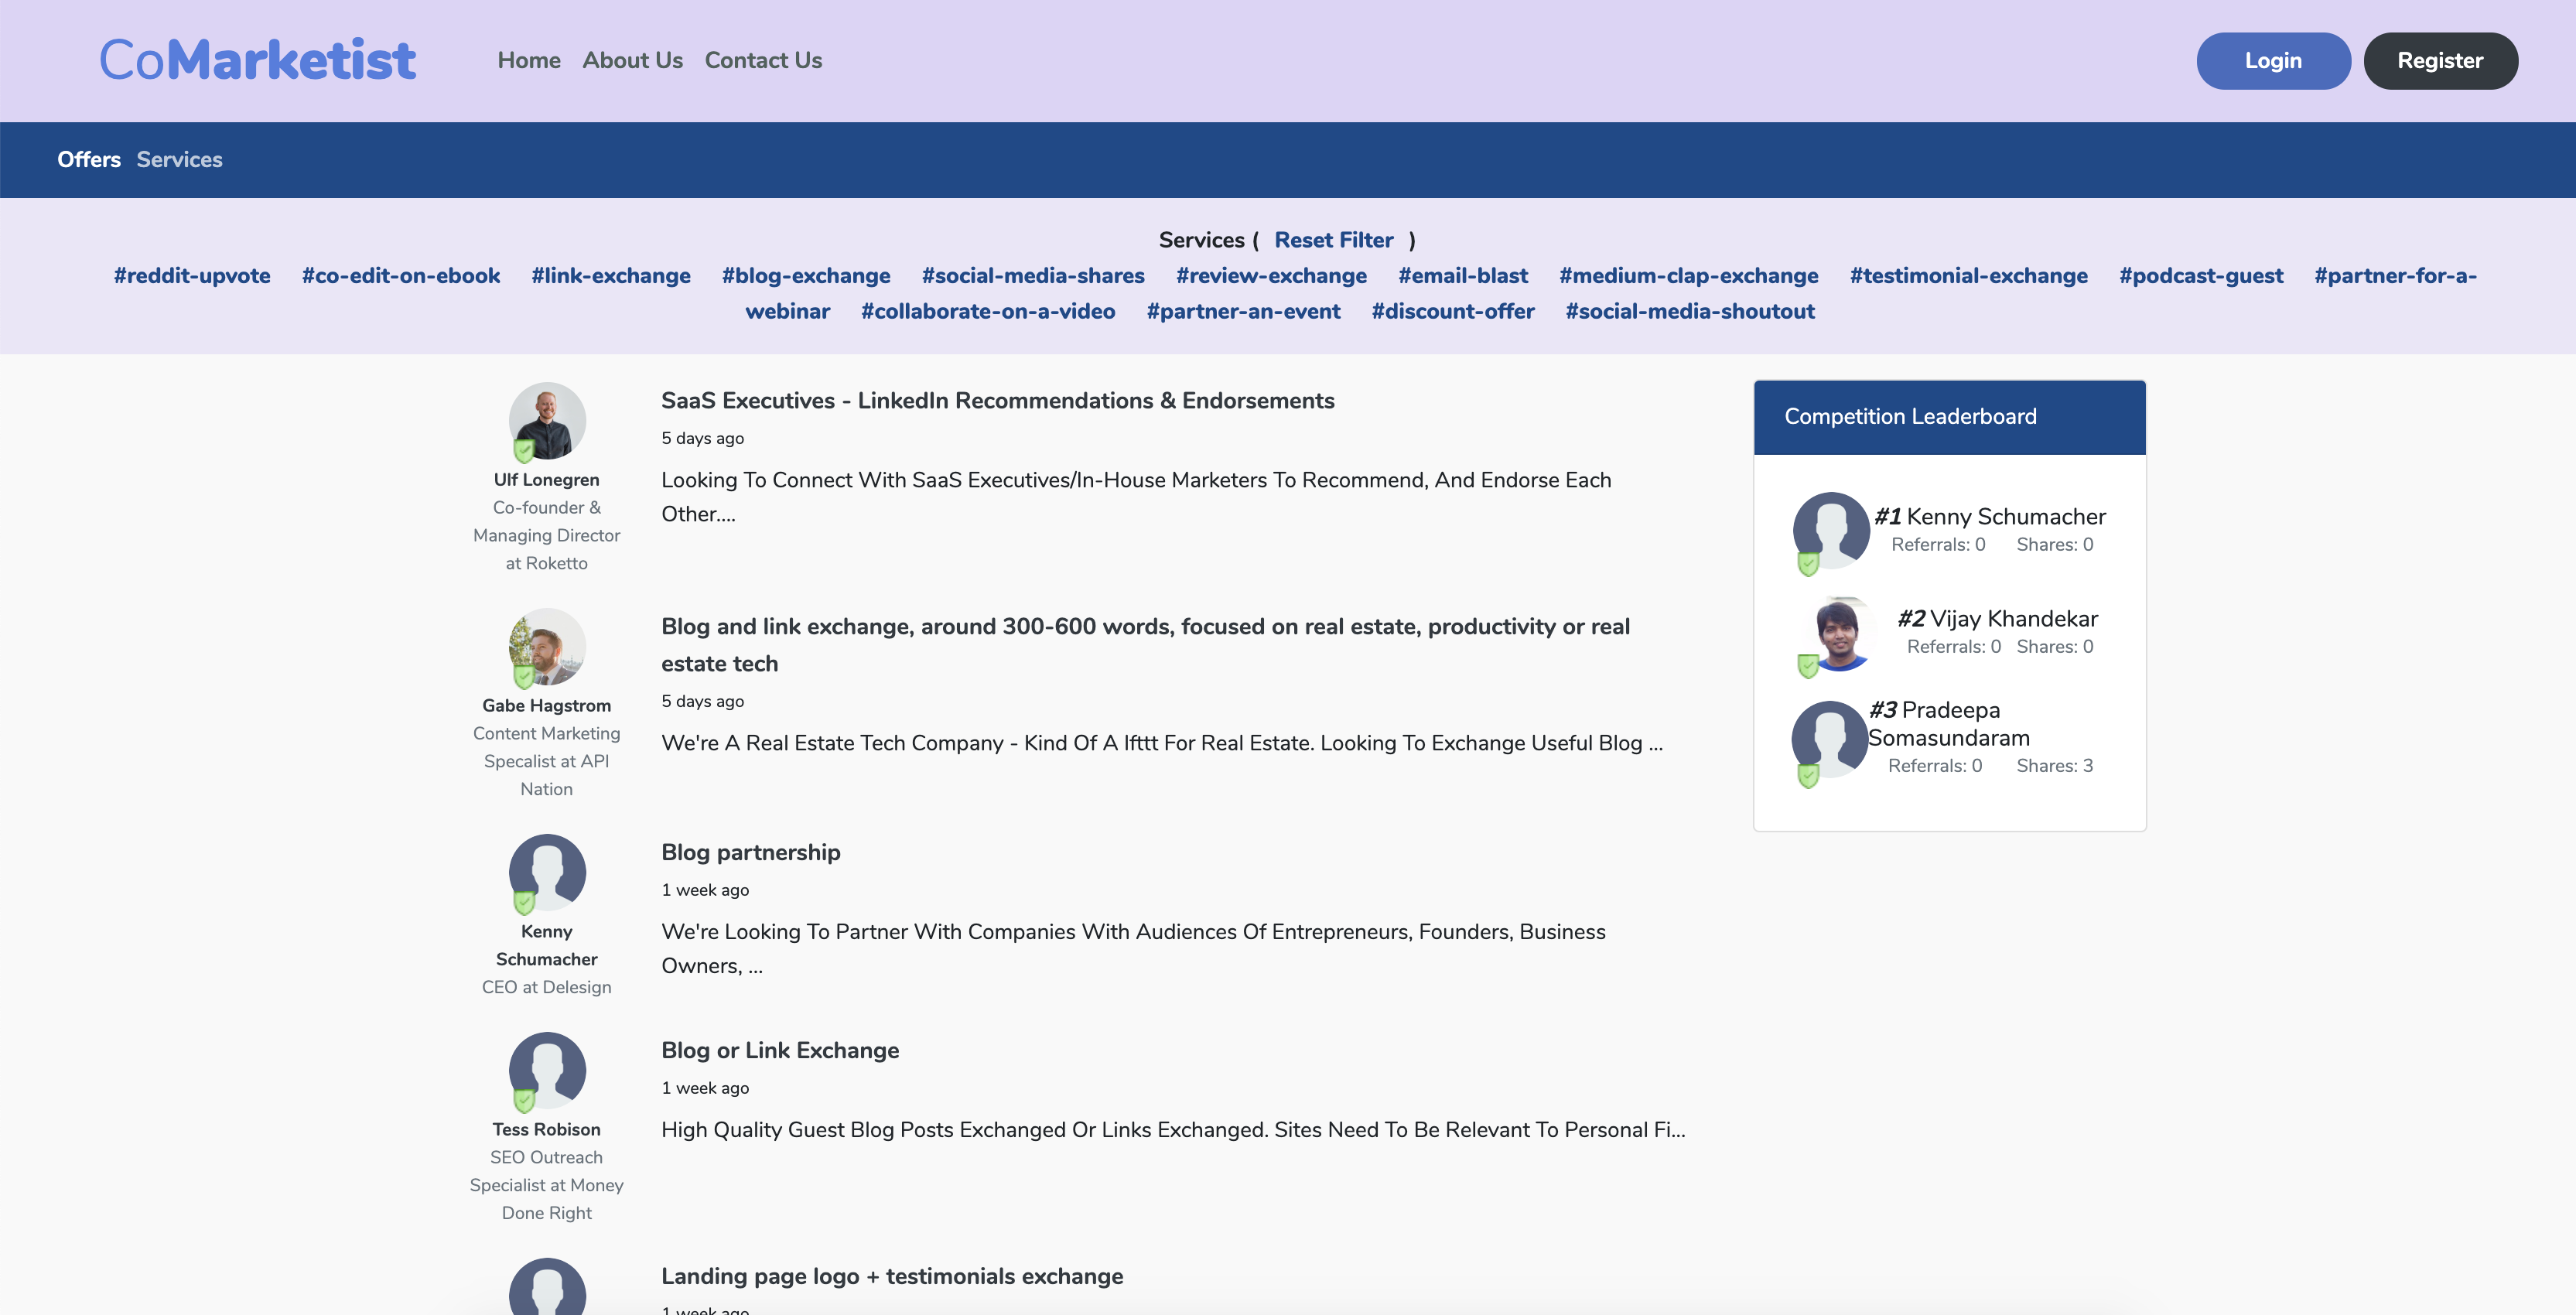This screenshot has width=2576, height=1315.
Task: Select the Offers tab
Action: pyautogui.click(x=89, y=160)
